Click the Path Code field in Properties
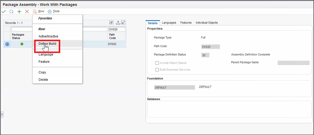The height and width of the screenshot is (135, 314). pyautogui.click(x=210, y=47)
